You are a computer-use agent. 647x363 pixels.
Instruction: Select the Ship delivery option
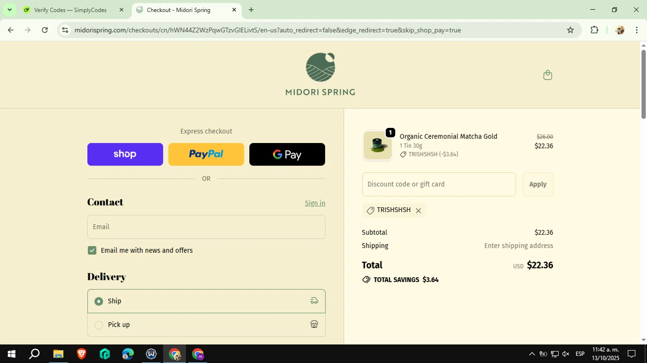point(206,301)
